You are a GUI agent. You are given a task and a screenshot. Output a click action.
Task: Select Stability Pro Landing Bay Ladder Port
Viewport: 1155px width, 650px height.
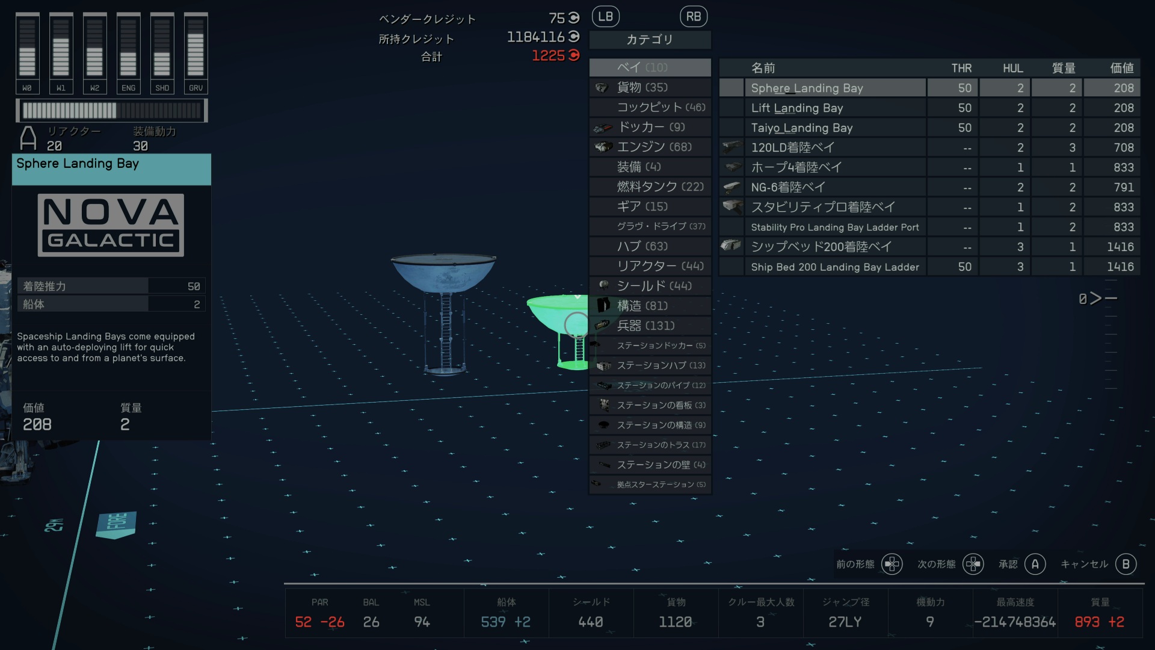929,227
